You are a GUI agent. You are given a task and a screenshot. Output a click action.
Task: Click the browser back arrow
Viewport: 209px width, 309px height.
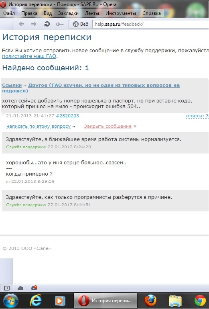pos(21,24)
